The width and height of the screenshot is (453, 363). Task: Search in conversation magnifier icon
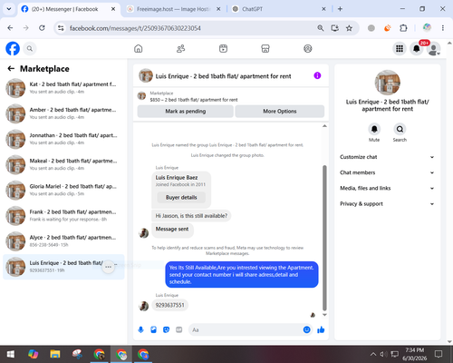click(x=400, y=129)
